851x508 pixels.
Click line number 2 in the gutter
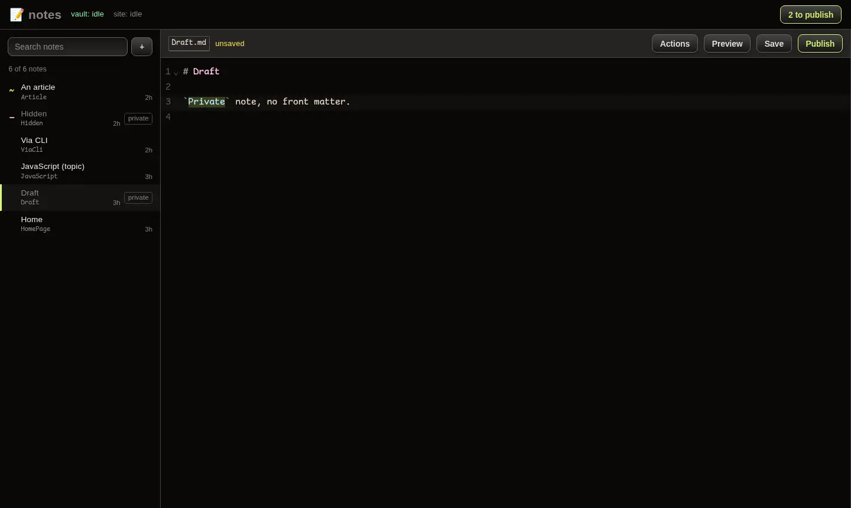(168, 87)
